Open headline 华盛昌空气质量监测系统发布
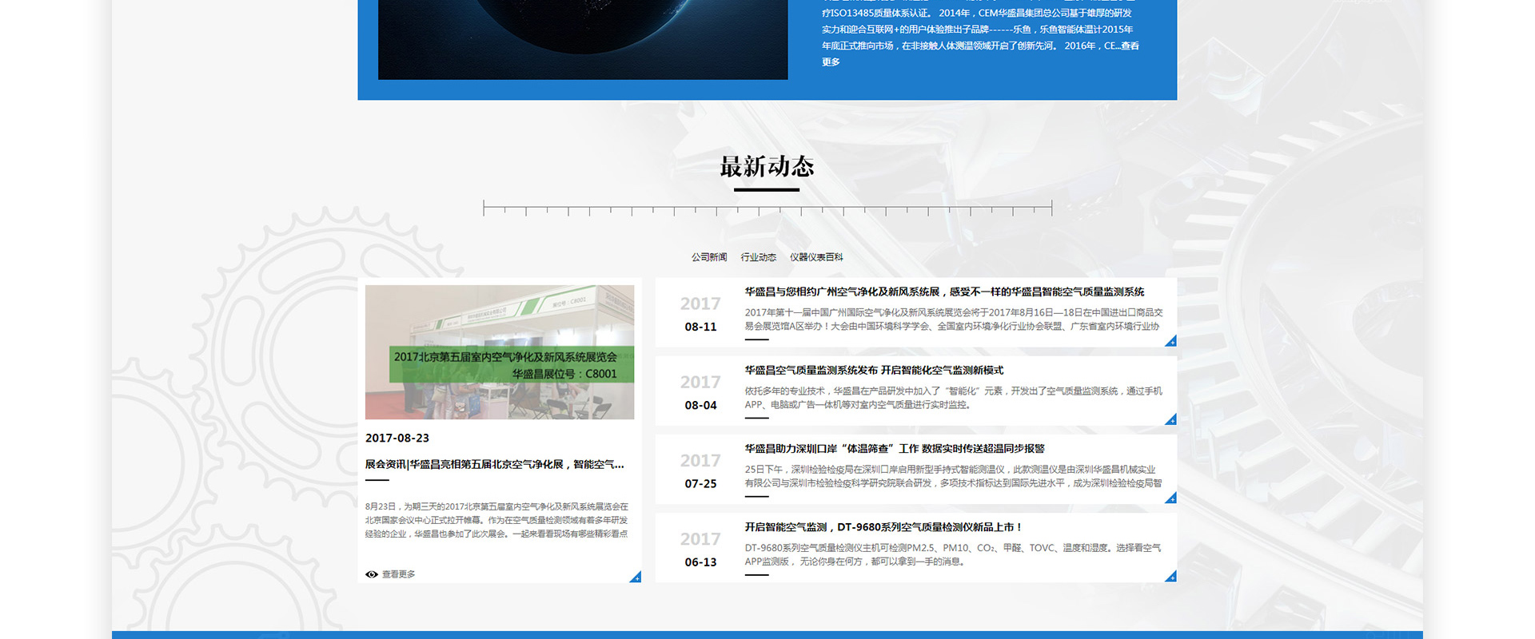The width and height of the screenshot is (1535, 639). (x=874, y=371)
